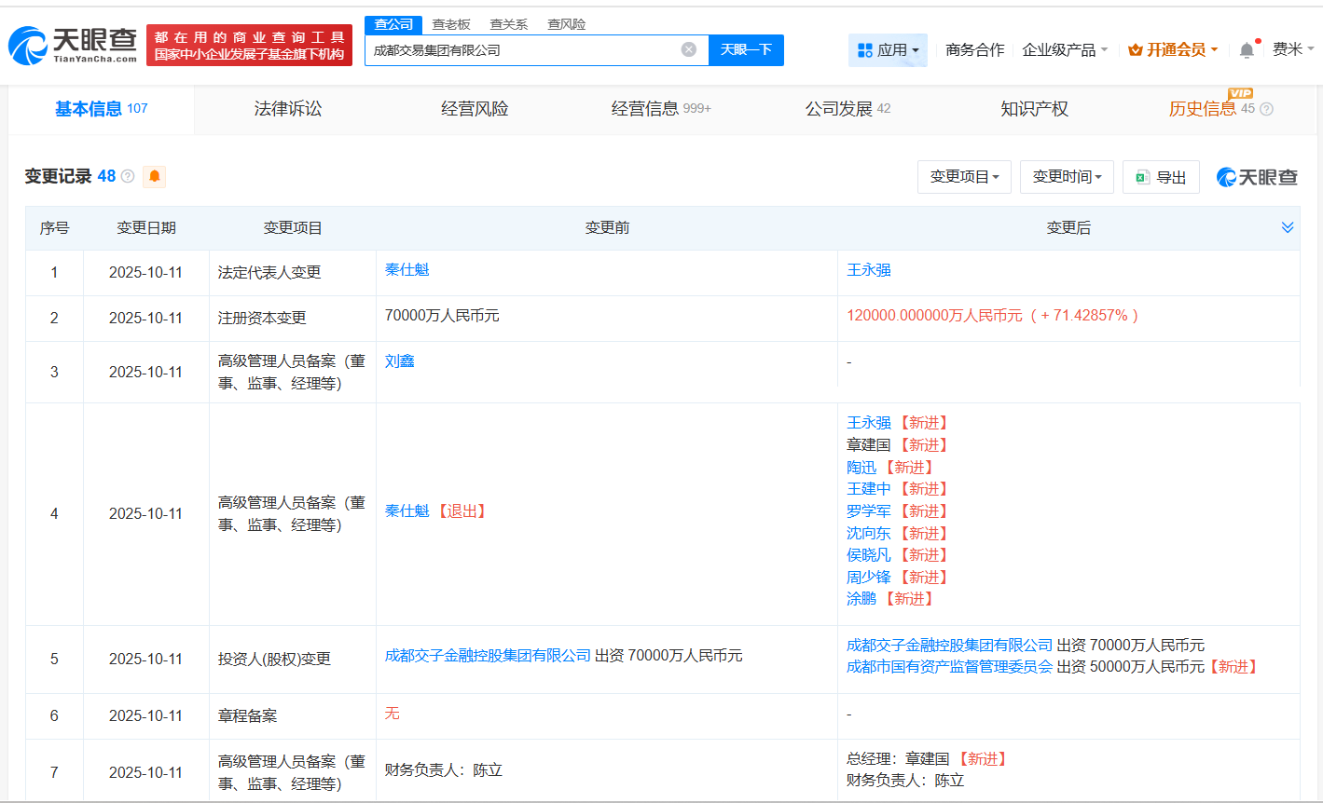Click the blue double-chevron icon in the table header

click(x=1288, y=226)
